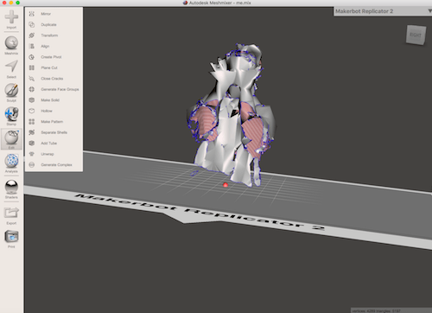The image size is (432, 313).
Task: Click the RIGHT face of view cube
Action: tap(416, 35)
